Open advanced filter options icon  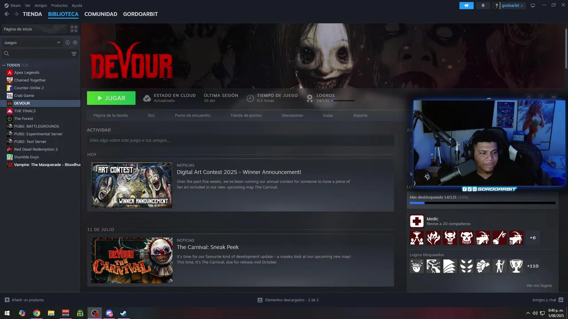74,54
